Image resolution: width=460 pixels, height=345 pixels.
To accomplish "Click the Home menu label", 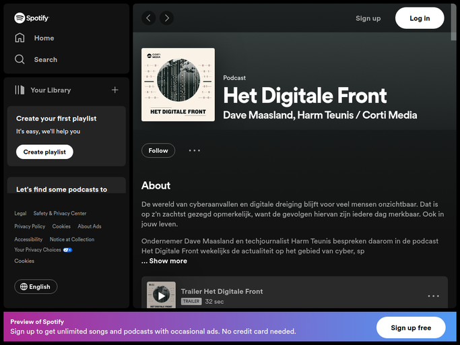I will coord(44,38).
